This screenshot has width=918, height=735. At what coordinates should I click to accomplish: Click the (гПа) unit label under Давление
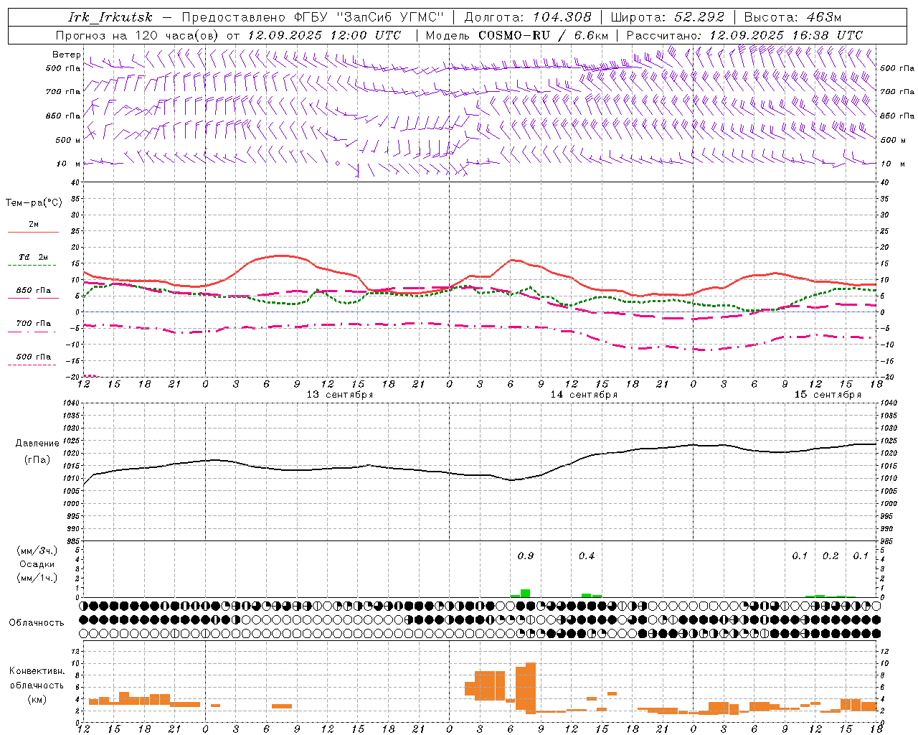[x=37, y=459]
